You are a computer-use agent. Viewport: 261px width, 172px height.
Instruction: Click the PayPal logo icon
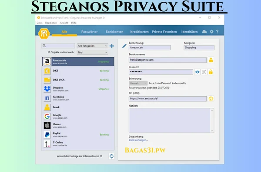point(47,135)
